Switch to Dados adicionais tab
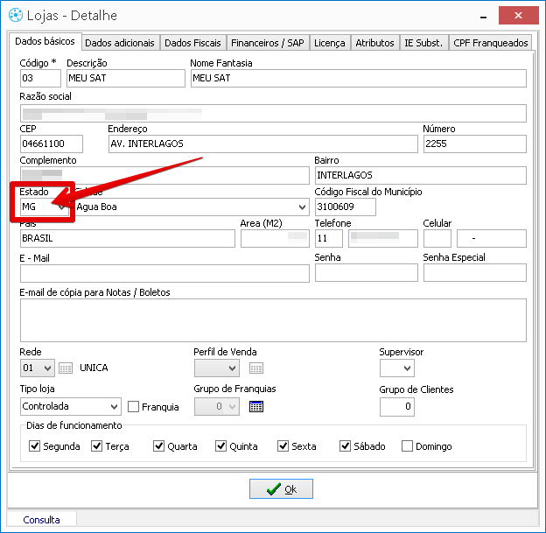 (x=120, y=43)
